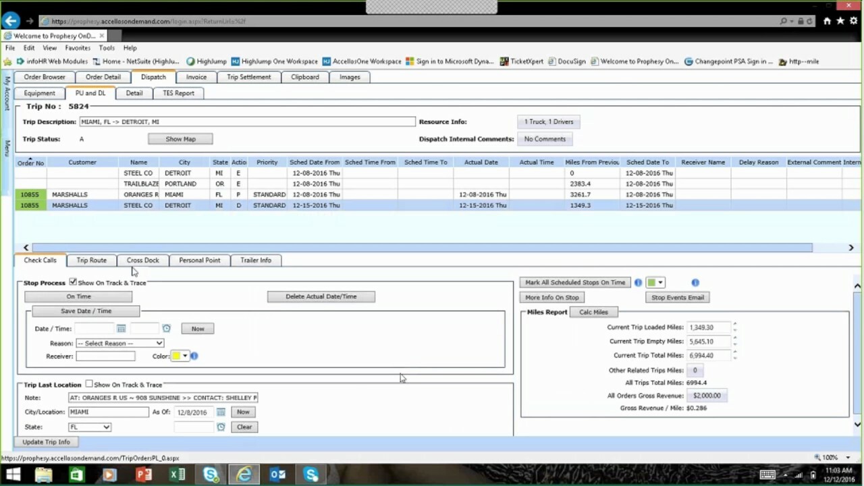864x486 pixels.
Task: Click the info icon beside the Receiver color swatch
Action: pyautogui.click(x=194, y=356)
